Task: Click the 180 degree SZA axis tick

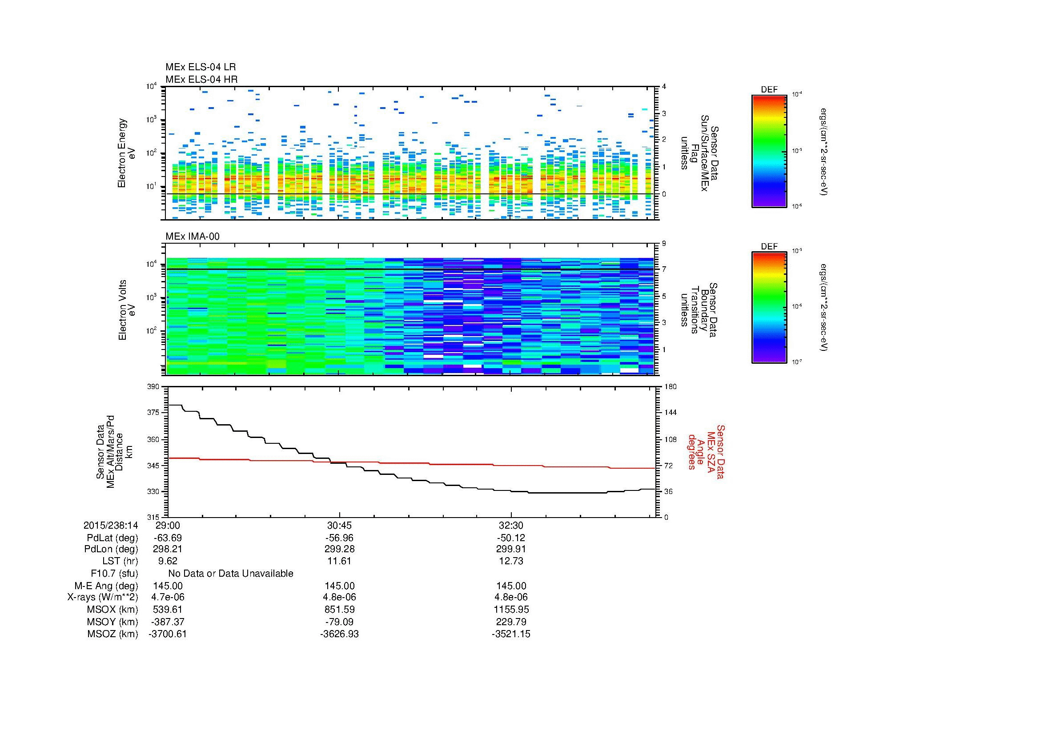Action: point(671,387)
